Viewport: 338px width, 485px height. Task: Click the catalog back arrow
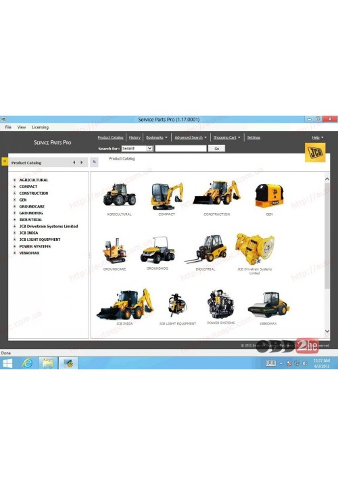[74, 162]
